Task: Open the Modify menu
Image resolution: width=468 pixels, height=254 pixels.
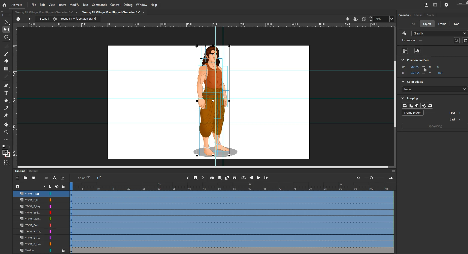Action: tap(74, 5)
